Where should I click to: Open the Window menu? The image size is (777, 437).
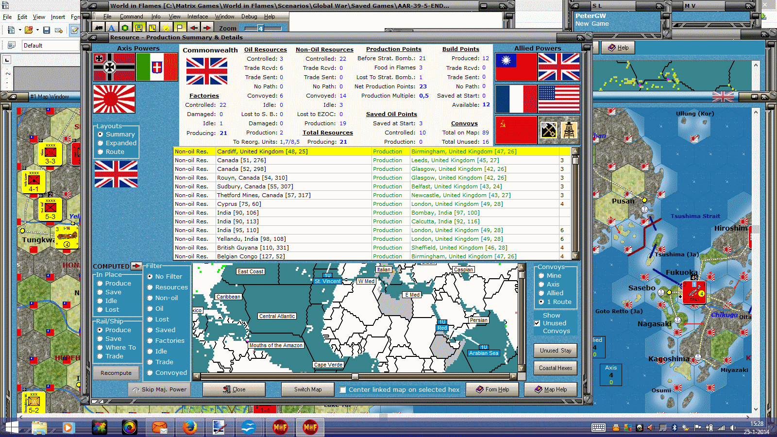224,17
